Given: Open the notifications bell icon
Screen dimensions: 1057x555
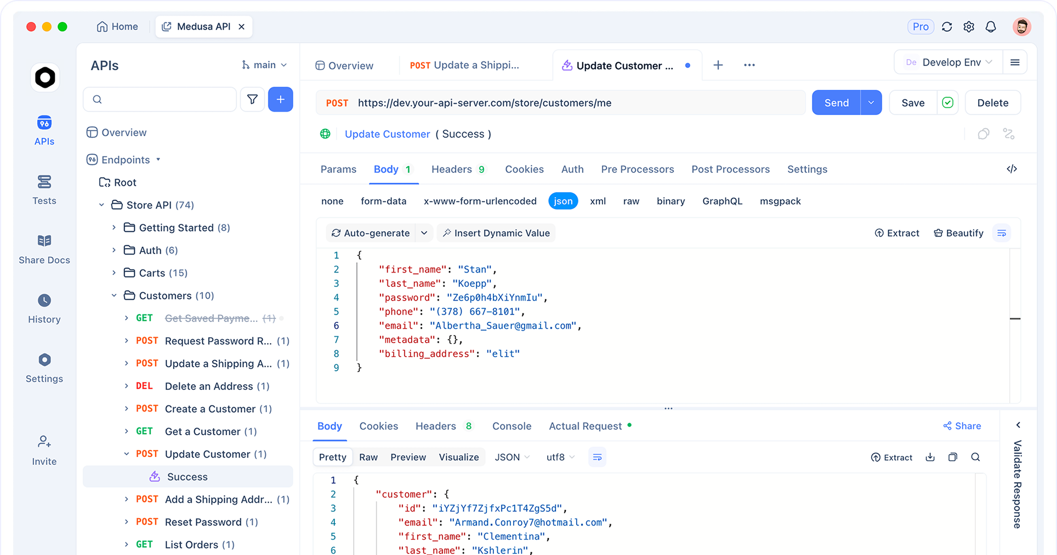Looking at the screenshot, I should click(x=991, y=27).
